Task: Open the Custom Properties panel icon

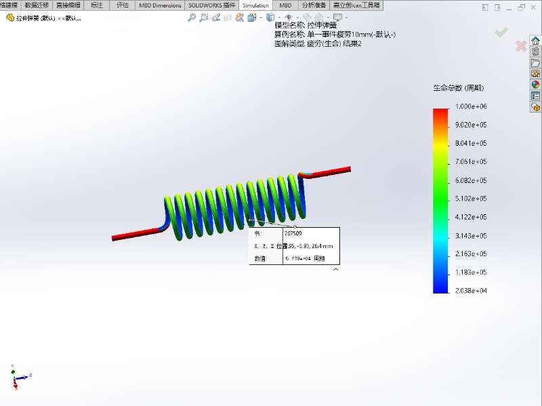Action: click(x=535, y=96)
